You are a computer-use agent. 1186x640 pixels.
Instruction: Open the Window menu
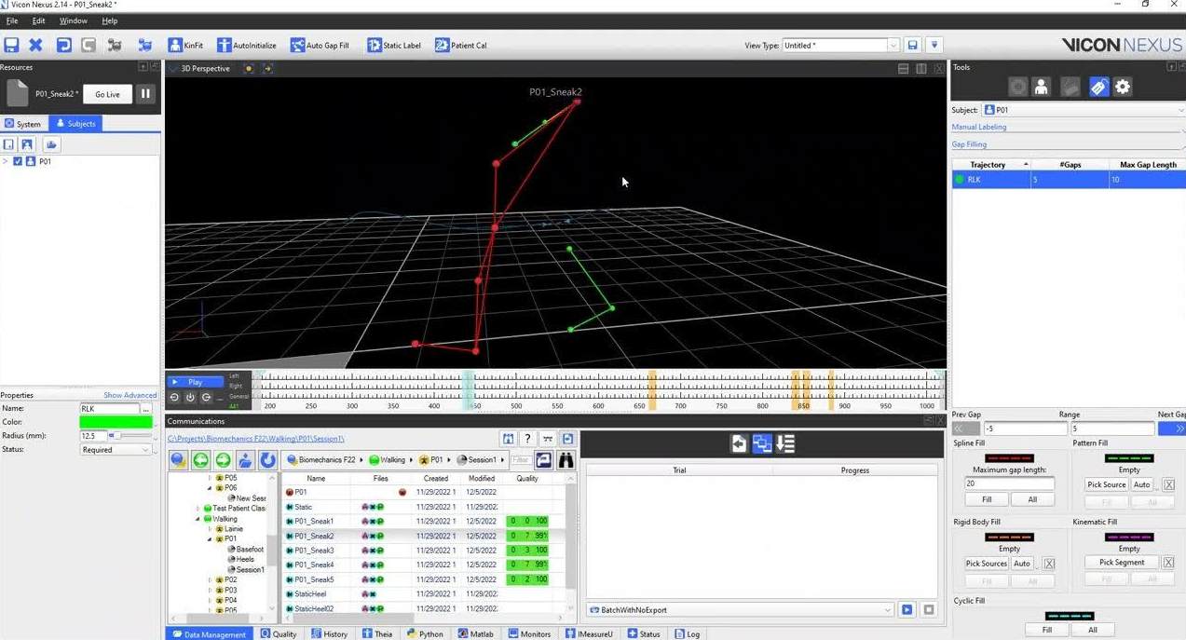(73, 20)
